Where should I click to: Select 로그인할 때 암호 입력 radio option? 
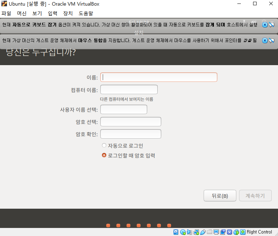click(x=104, y=155)
